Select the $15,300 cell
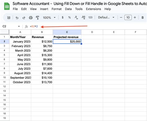This screenshot has height=121, width=147. (x=42, y=55)
